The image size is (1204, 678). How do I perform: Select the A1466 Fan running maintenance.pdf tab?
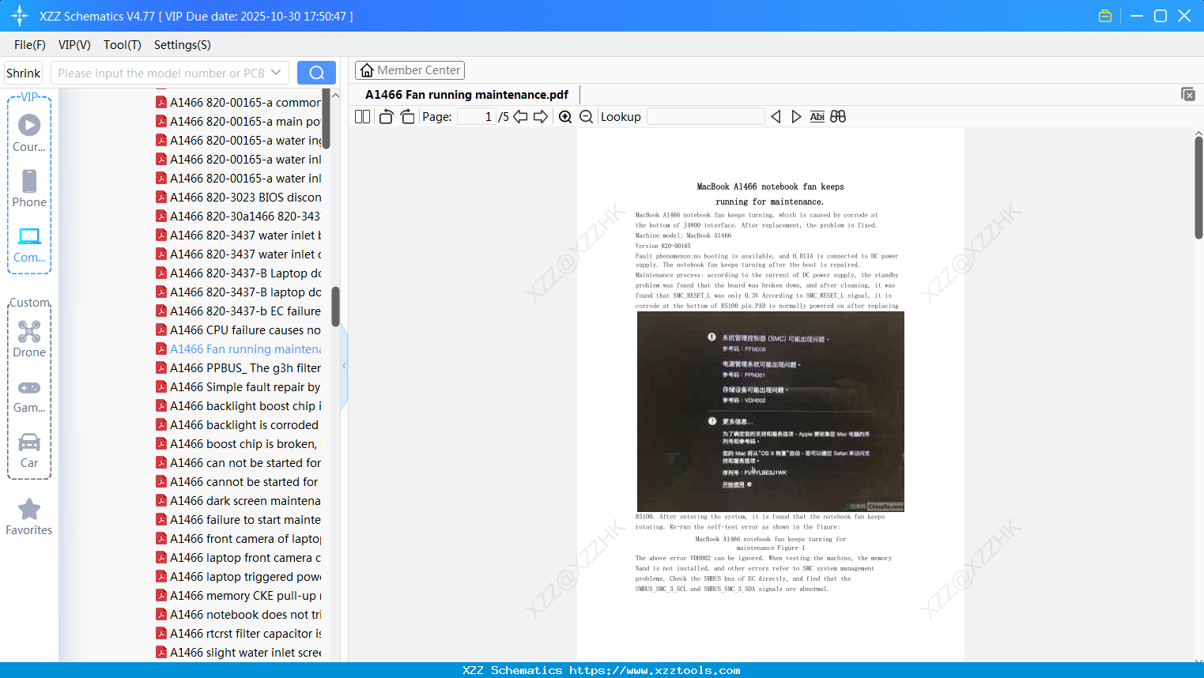coord(466,95)
